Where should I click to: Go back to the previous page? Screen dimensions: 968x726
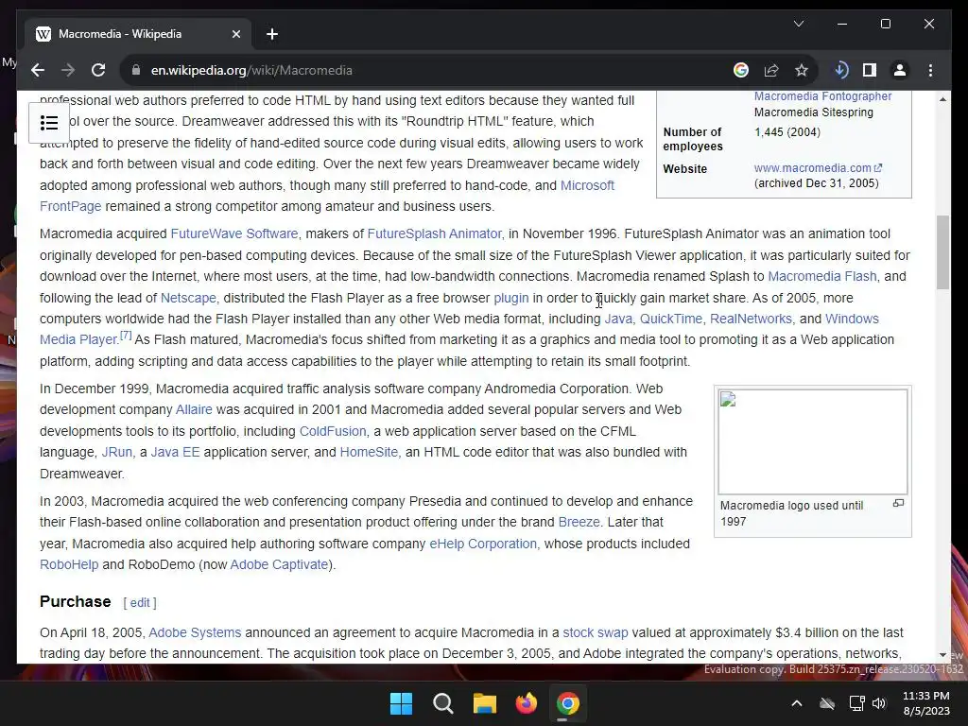[38, 70]
